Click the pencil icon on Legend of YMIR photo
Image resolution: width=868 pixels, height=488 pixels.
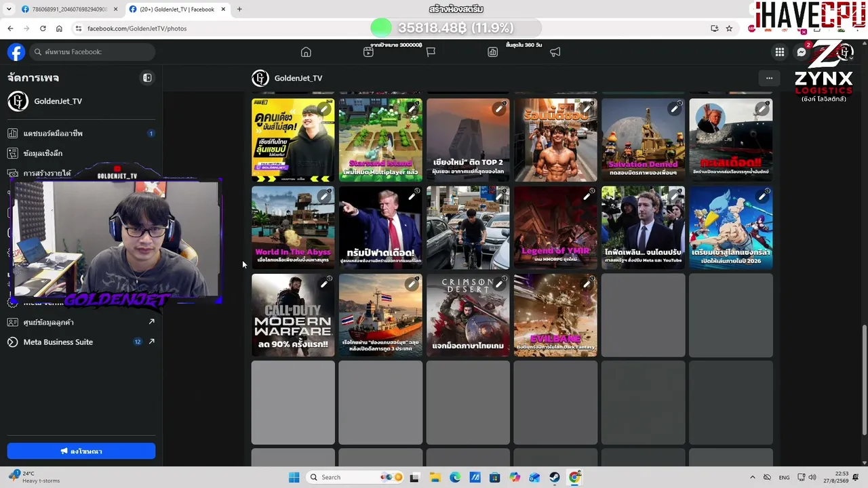(587, 197)
